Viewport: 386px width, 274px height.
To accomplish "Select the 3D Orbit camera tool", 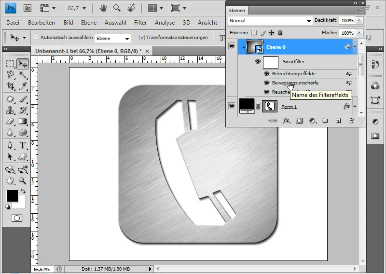I will pyautogui.click(x=23, y=170).
